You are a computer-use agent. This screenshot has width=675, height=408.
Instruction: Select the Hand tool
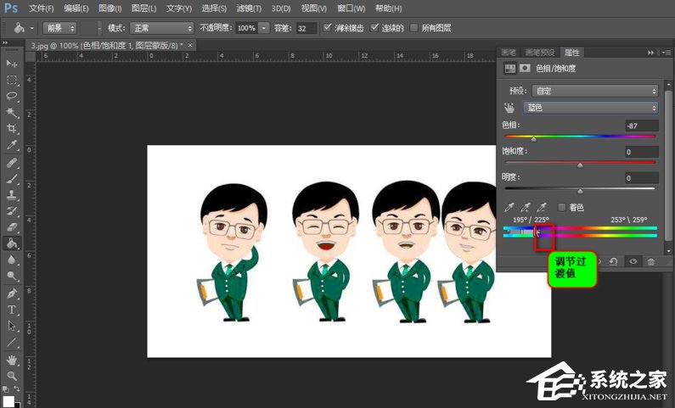(12, 360)
